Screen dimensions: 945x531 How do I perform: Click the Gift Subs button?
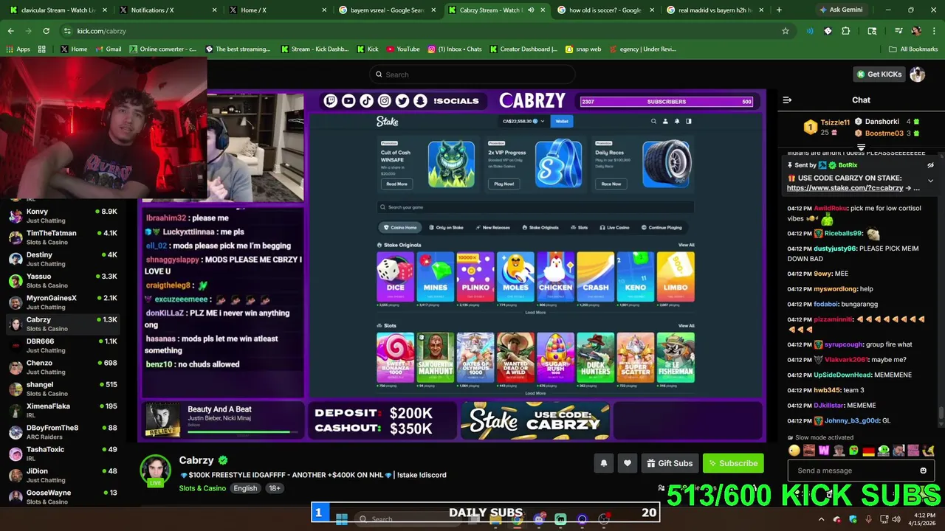point(670,463)
